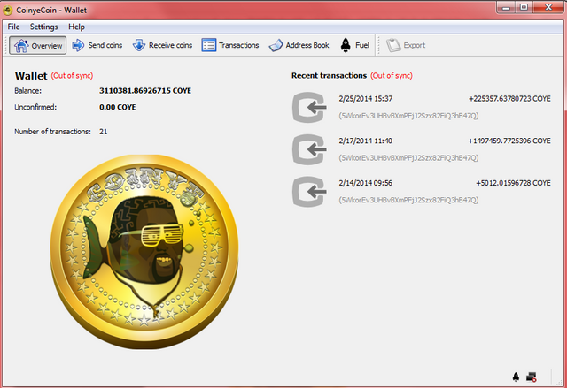Open the Help menu
The height and width of the screenshot is (388, 567).
[76, 27]
